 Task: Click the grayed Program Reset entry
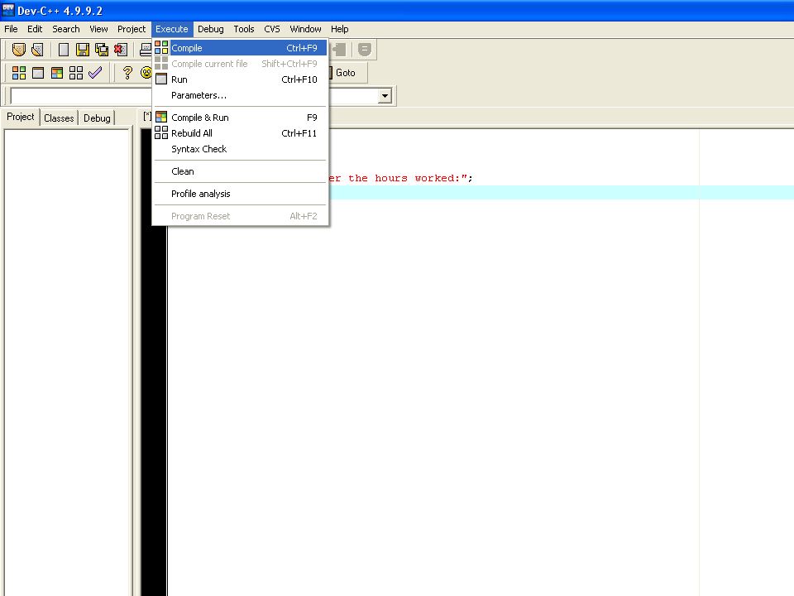coord(241,215)
